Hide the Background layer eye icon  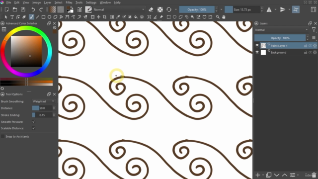257,52
